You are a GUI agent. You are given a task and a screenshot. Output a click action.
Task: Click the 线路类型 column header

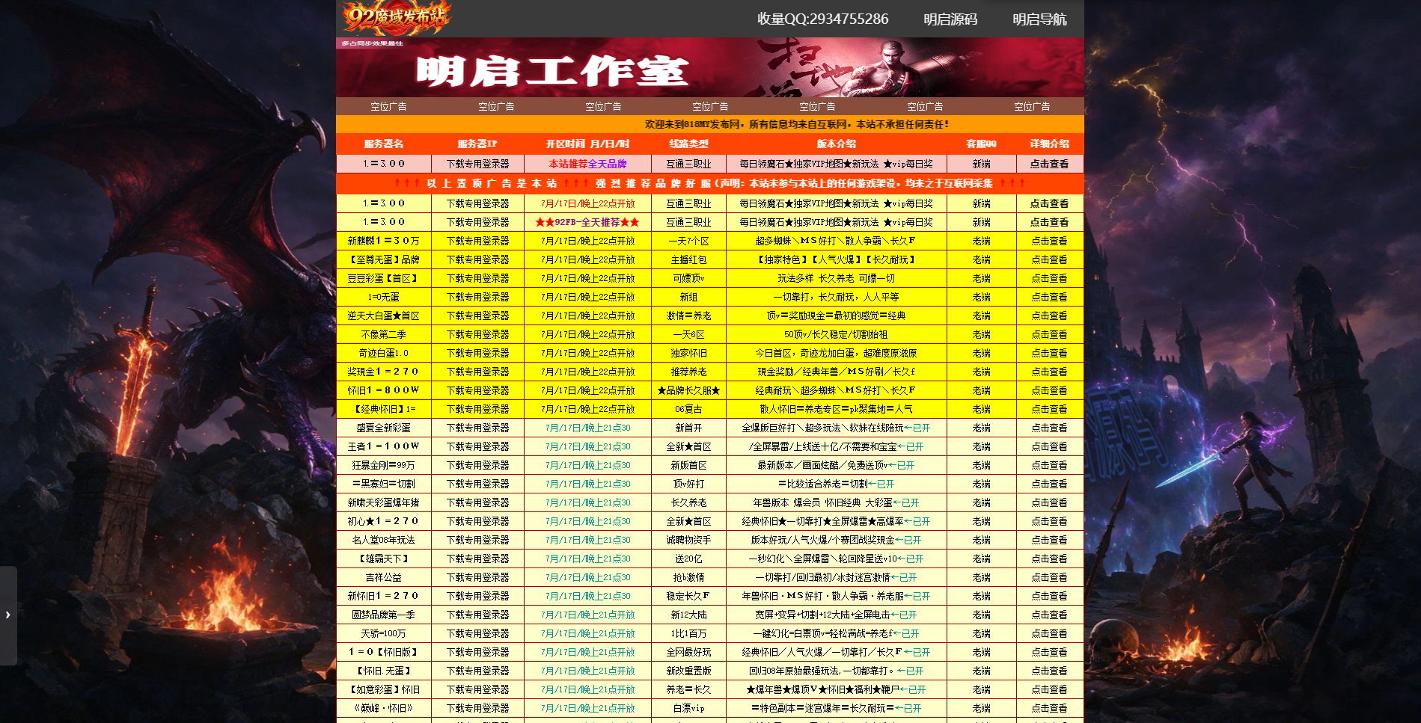pyautogui.click(x=688, y=144)
